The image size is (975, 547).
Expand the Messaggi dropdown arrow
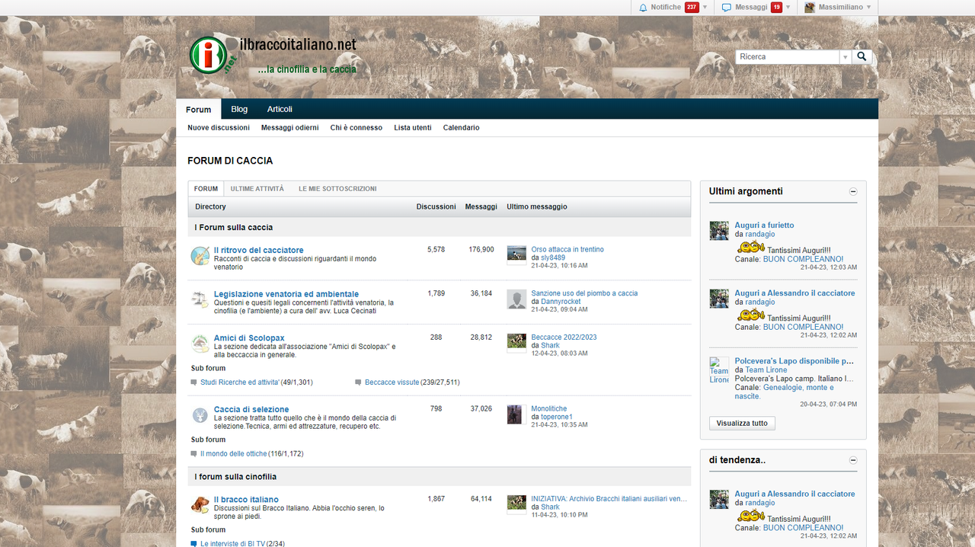pos(788,8)
